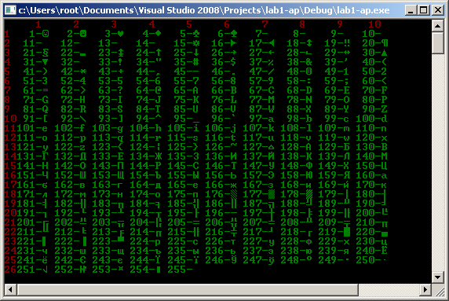Click the entry "97-a"
Viewport: 449px width, 301px height.
[261, 119]
